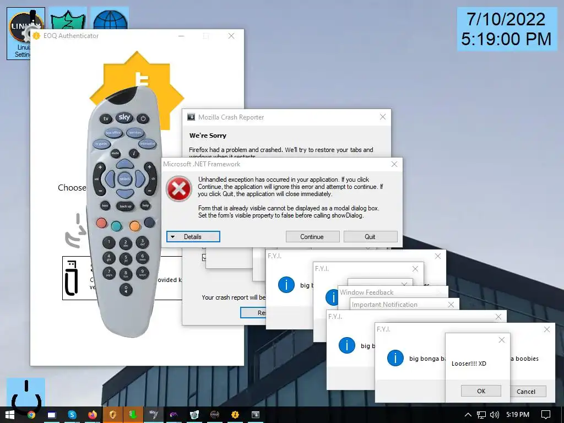The width and height of the screenshot is (564, 423).
Task: Open the Windows Start menu
Action: 10,415
